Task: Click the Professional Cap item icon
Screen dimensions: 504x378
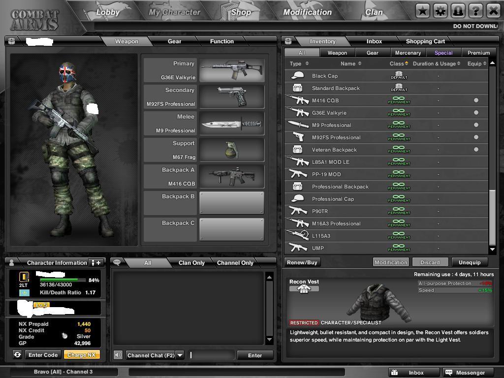Action: point(298,198)
